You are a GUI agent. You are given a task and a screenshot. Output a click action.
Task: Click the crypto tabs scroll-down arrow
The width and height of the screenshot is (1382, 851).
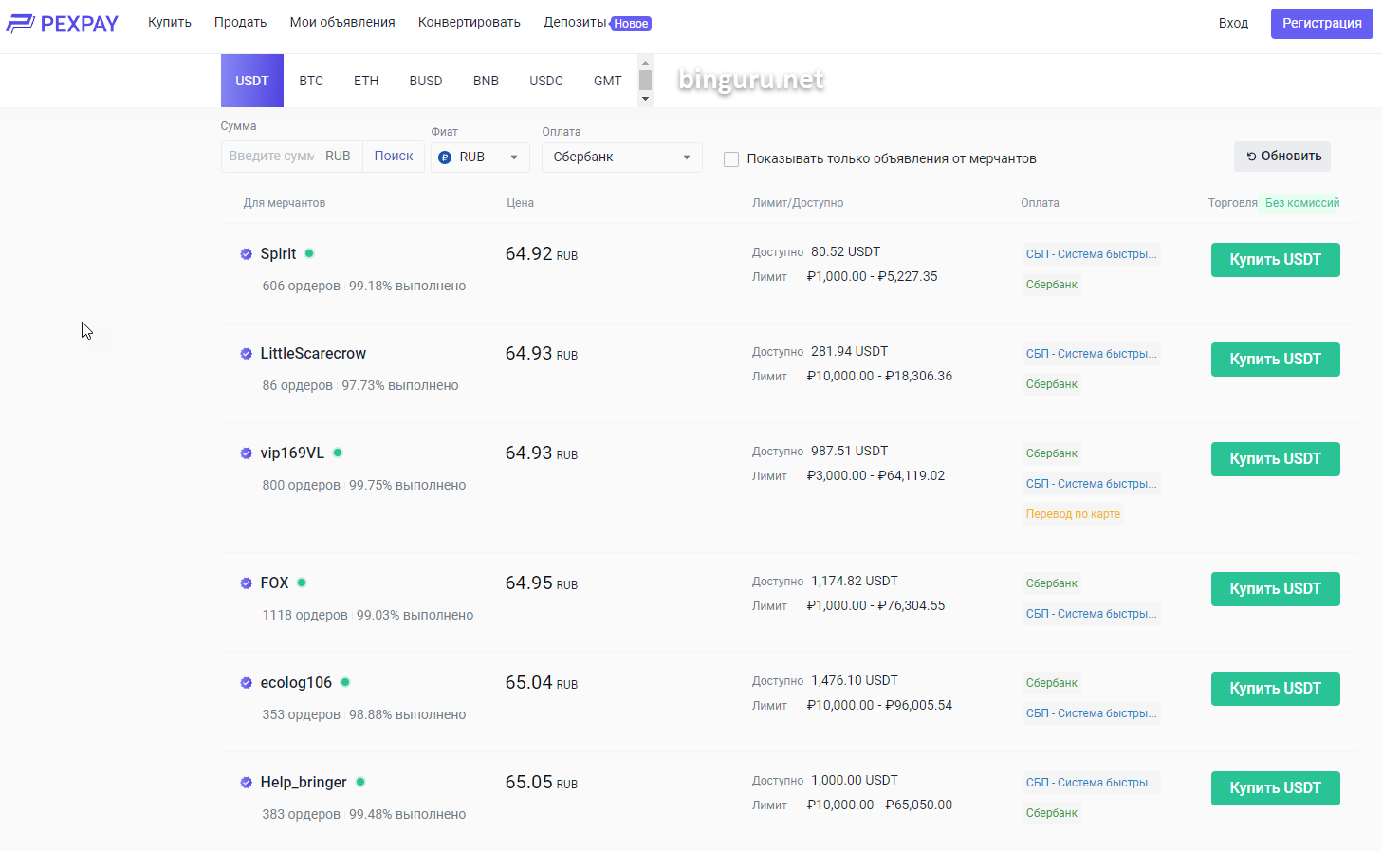click(646, 99)
